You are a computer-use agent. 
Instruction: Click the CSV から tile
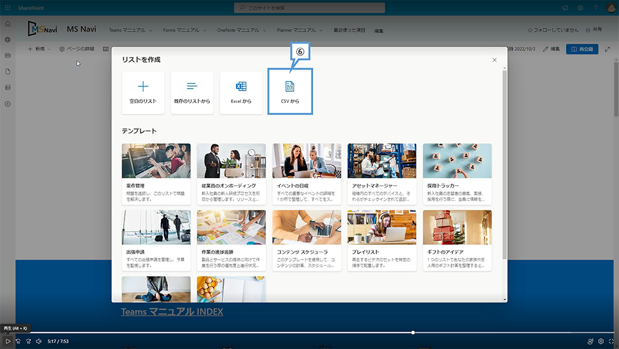coord(290,92)
